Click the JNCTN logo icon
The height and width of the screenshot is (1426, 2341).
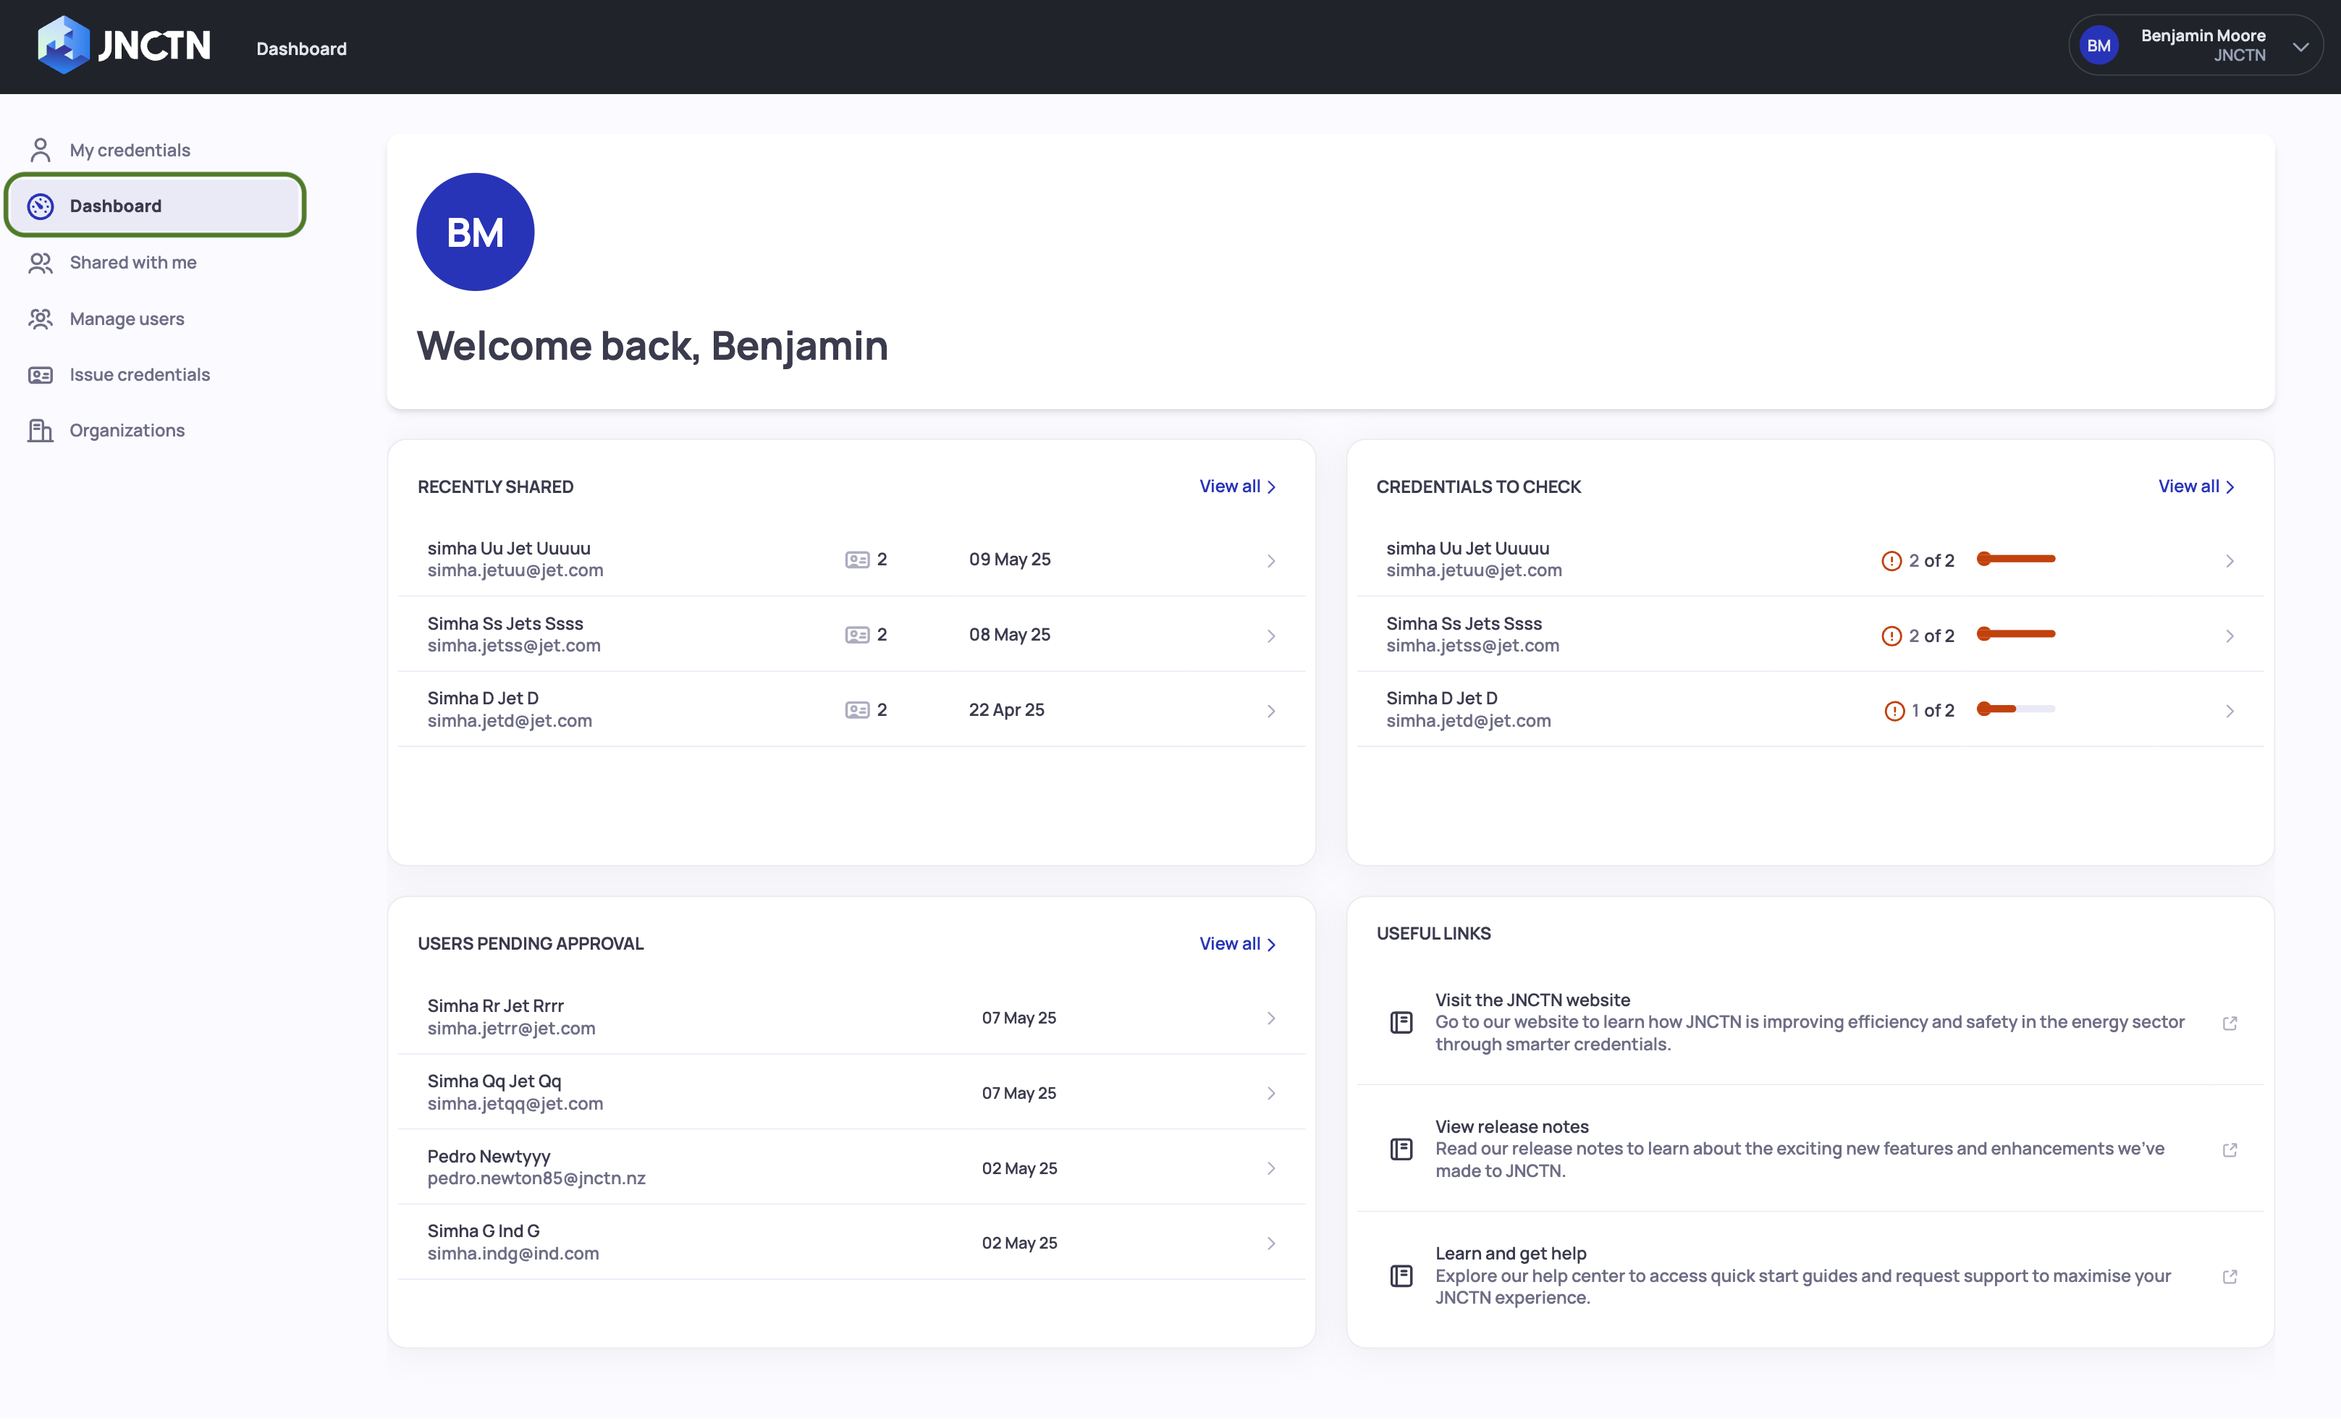[63, 45]
